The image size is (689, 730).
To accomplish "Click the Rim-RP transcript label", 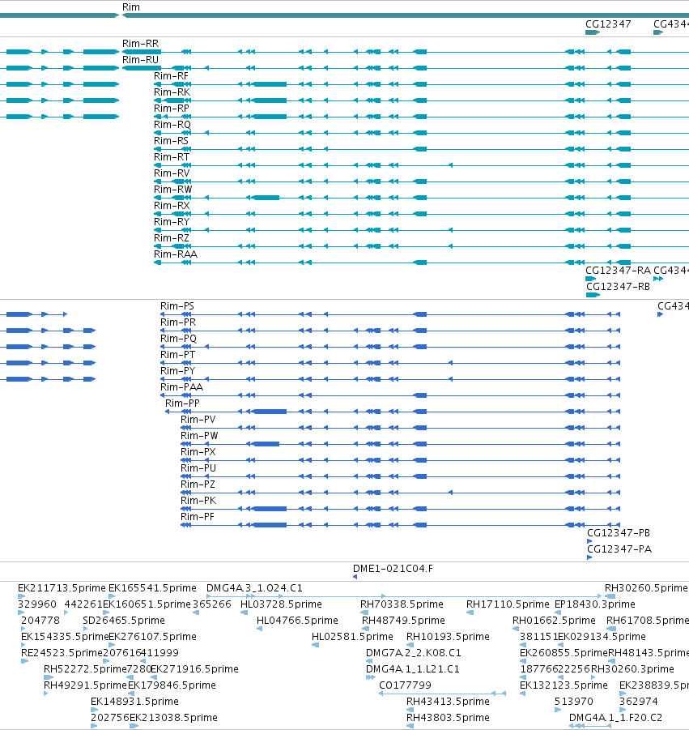I will tap(172, 109).
